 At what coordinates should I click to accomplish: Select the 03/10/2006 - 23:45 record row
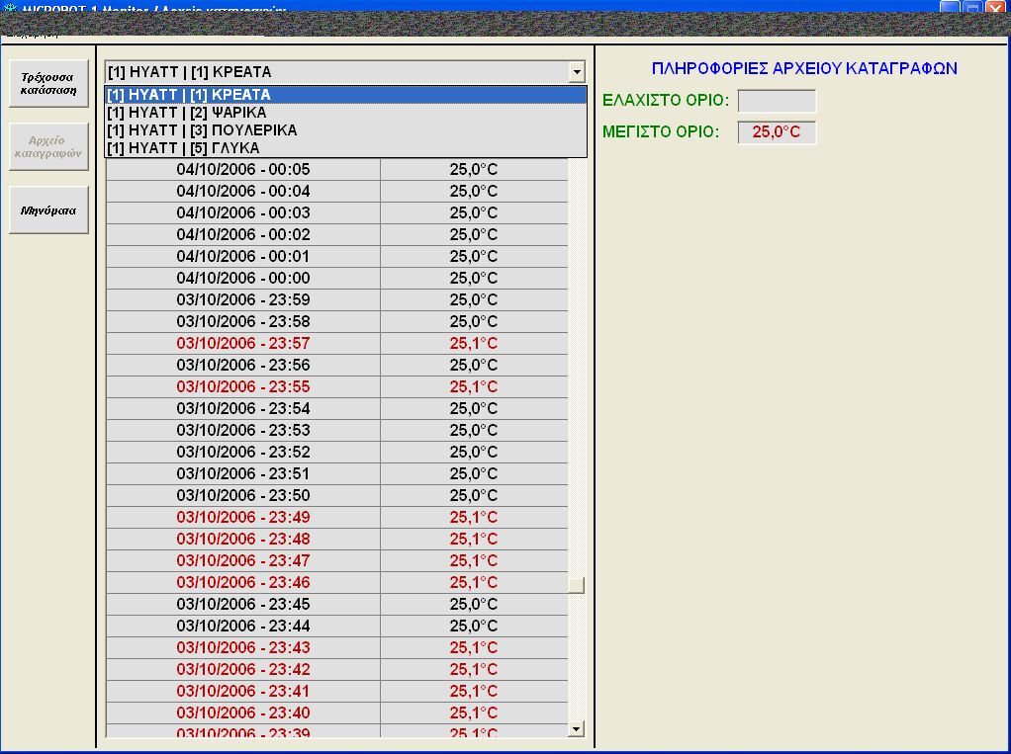pyautogui.click(x=243, y=604)
